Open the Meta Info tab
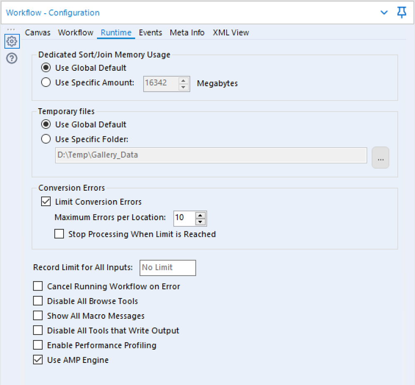 [187, 32]
